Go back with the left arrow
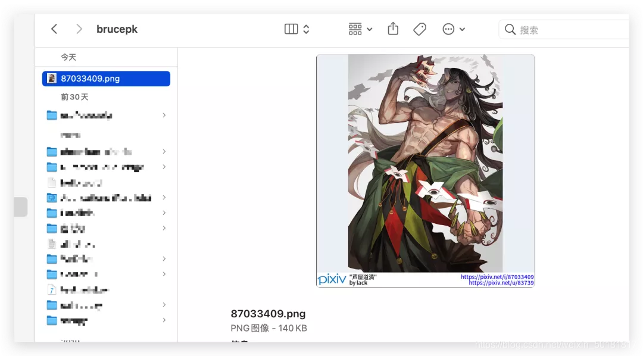Viewport: 643px width, 356px height. tap(54, 29)
